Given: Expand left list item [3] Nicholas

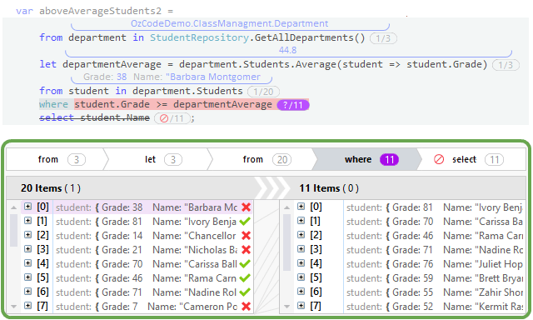Looking at the screenshot, I should click(27, 249).
